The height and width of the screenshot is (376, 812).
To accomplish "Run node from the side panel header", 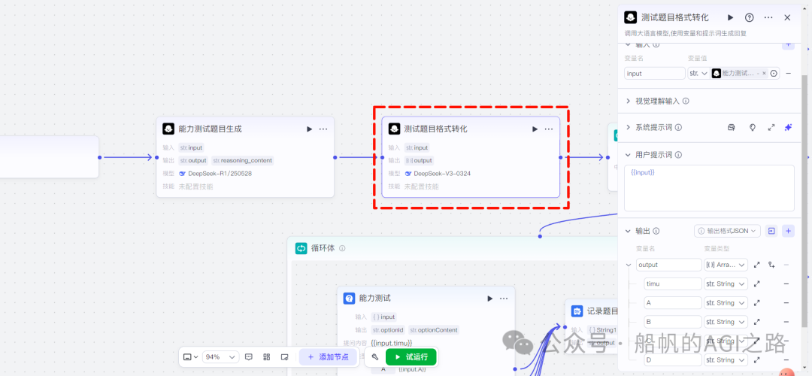I will pos(730,17).
